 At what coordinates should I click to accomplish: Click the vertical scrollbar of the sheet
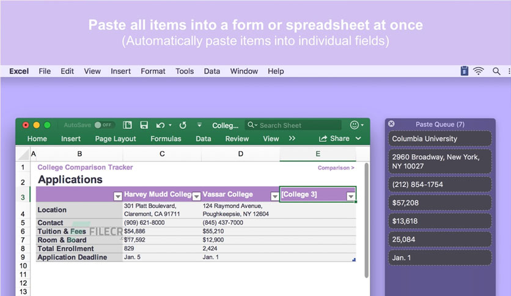pos(366,220)
